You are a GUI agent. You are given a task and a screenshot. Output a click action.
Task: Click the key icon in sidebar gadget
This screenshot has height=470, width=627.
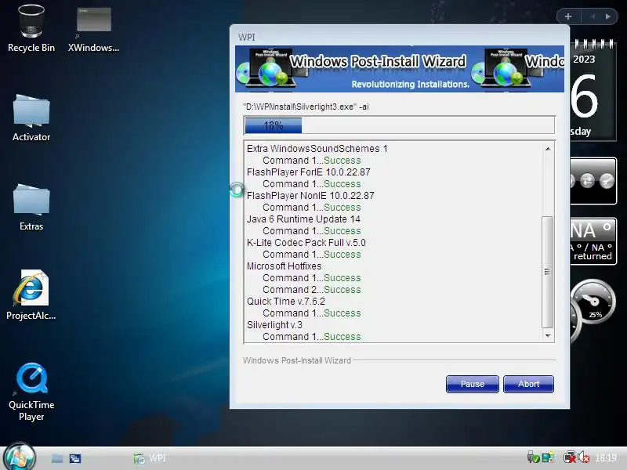607,181
